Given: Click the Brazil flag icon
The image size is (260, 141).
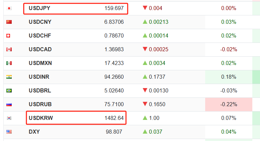Looking at the screenshot, I should click(x=9, y=90).
